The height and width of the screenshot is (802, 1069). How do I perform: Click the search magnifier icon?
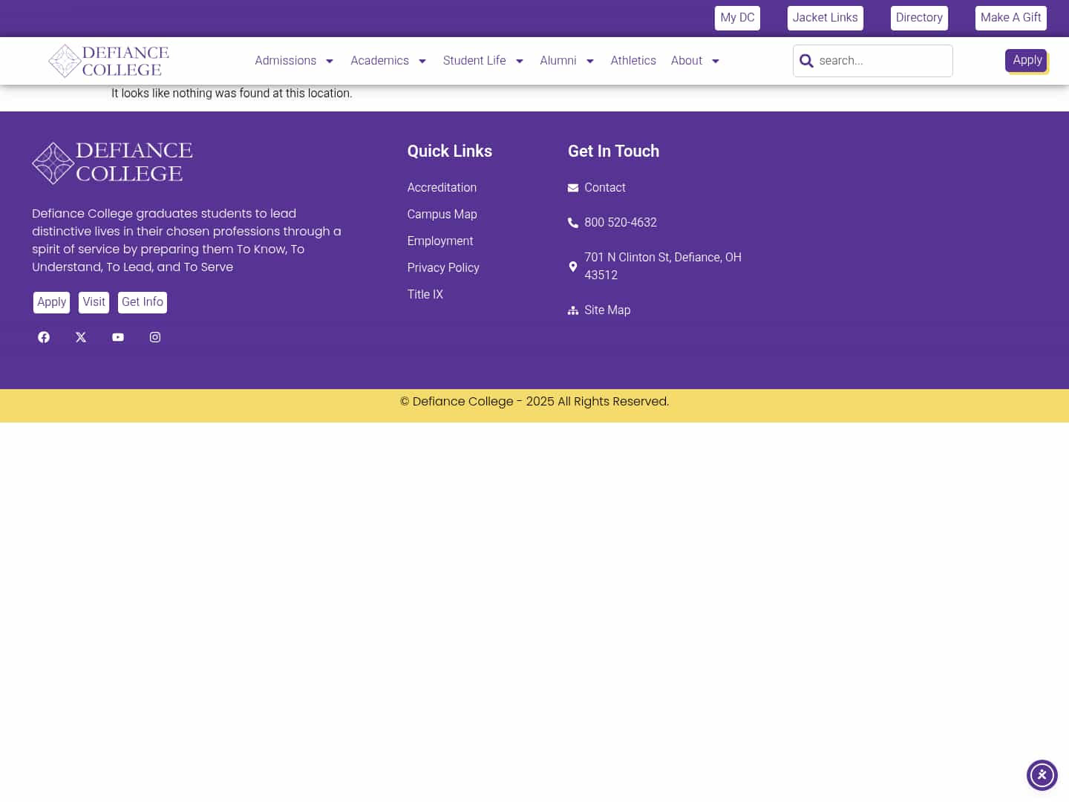[x=807, y=61]
